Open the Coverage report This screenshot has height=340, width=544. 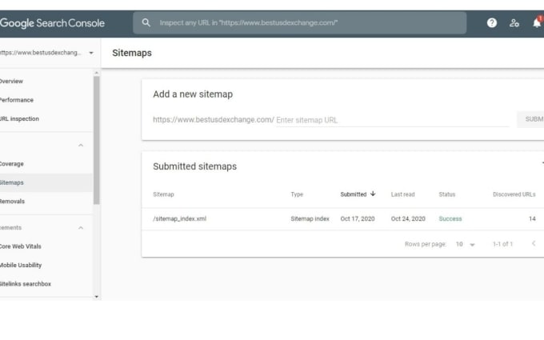click(12, 164)
